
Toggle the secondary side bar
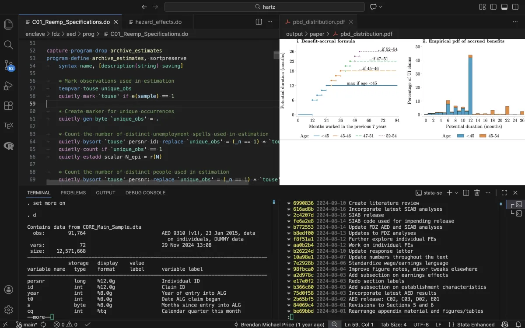[515, 7]
